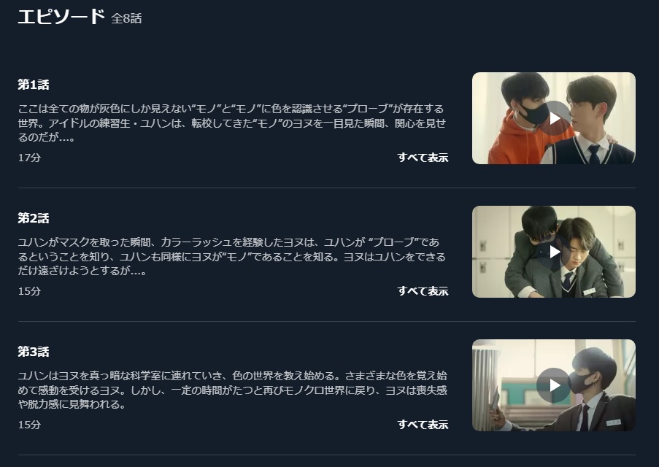The width and height of the screenshot is (659, 467).
Task: Click the 全8話 episode count label
Action: pos(126,18)
